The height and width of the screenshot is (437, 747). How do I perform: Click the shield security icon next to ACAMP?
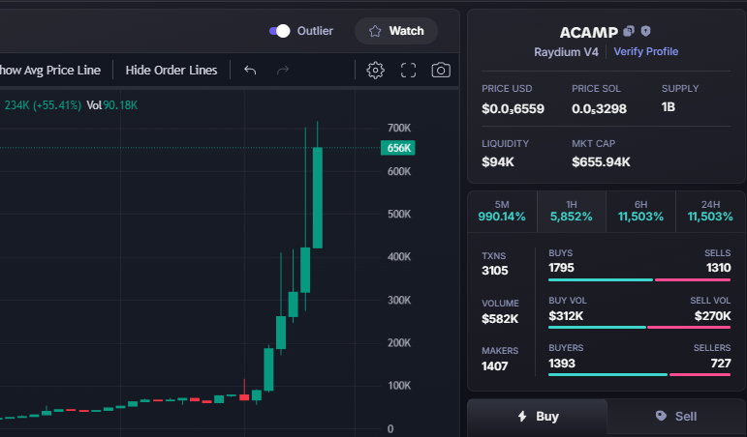pos(645,31)
